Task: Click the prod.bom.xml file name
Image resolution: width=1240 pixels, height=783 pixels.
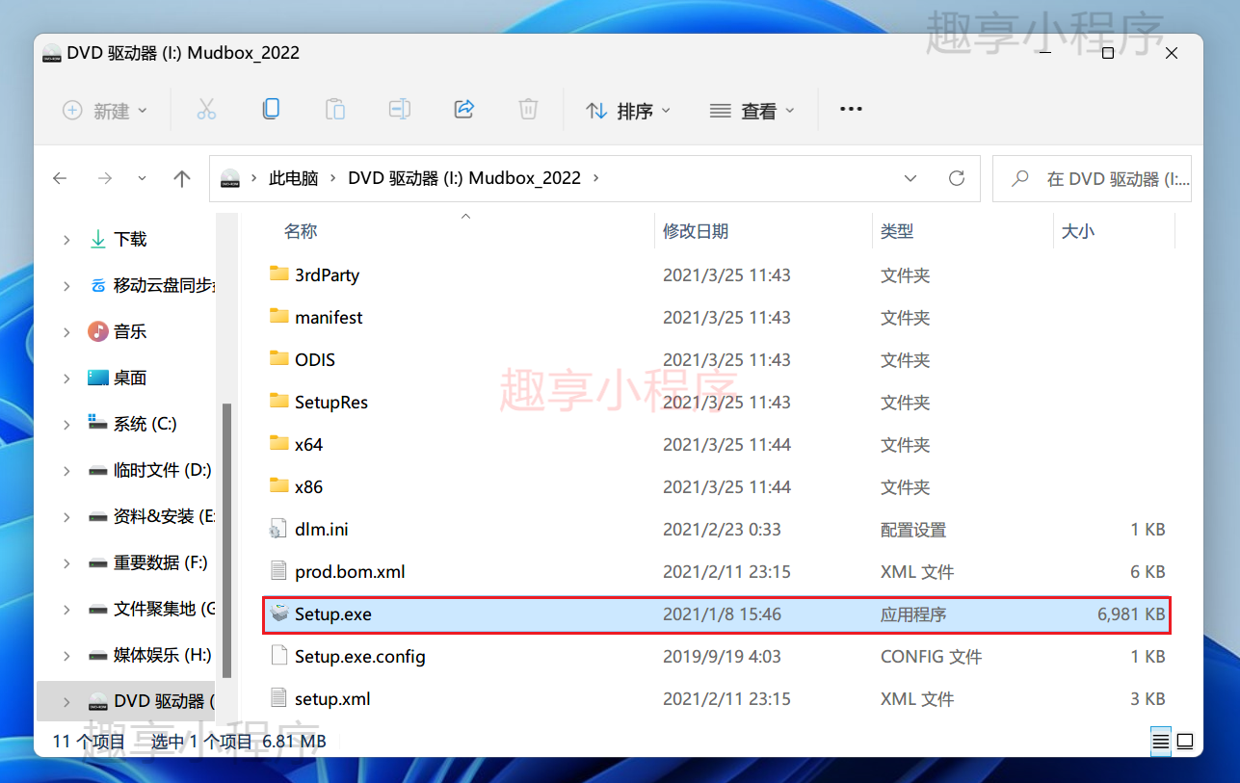Action: [x=350, y=571]
